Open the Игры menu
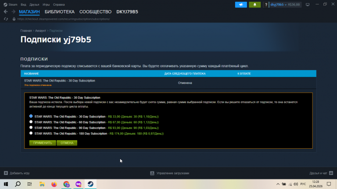Viewport: 337px width, 189px height. (46, 4)
